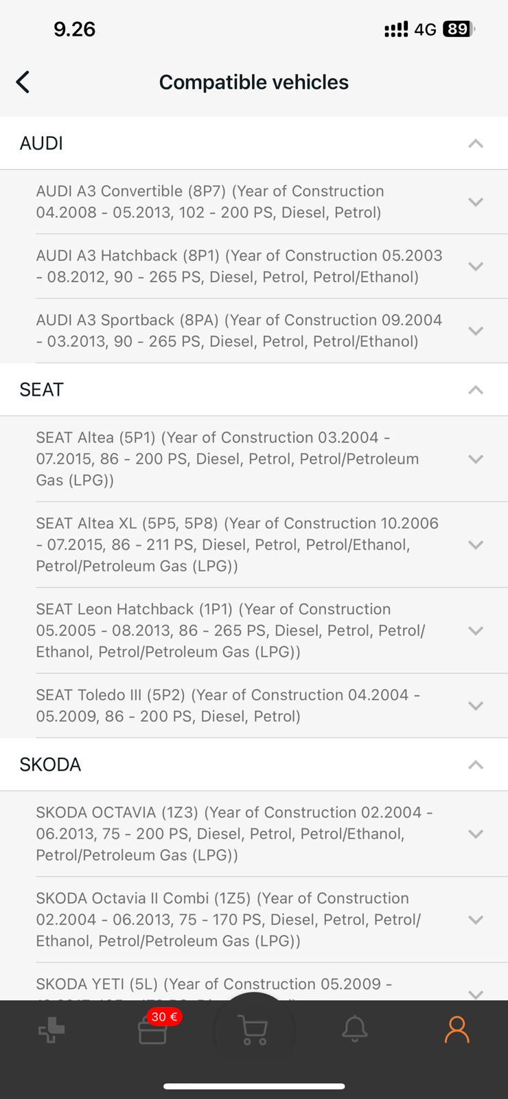This screenshot has width=508, height=1099.
Task: Open the notifications bell
Action: (355, 1030)
